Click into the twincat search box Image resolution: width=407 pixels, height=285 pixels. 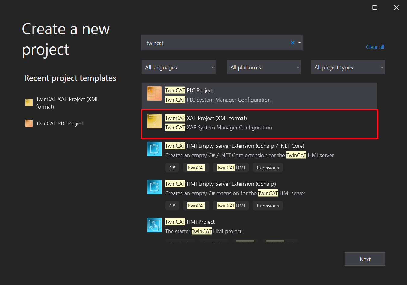pyautogui.click(x=214, y=43)
